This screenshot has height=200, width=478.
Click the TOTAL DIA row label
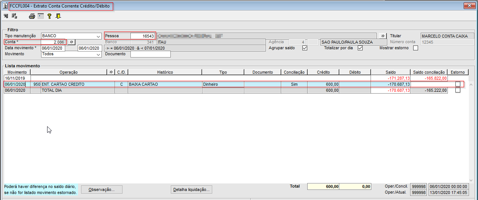tap(52, 91)
